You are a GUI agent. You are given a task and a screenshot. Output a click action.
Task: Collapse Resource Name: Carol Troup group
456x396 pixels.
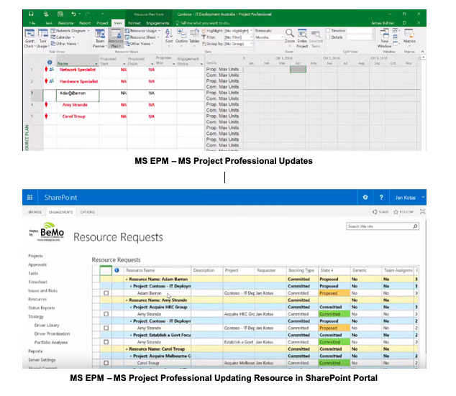point(127,349)
